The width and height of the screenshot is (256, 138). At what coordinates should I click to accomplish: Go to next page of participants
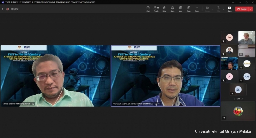pos(242,99)
